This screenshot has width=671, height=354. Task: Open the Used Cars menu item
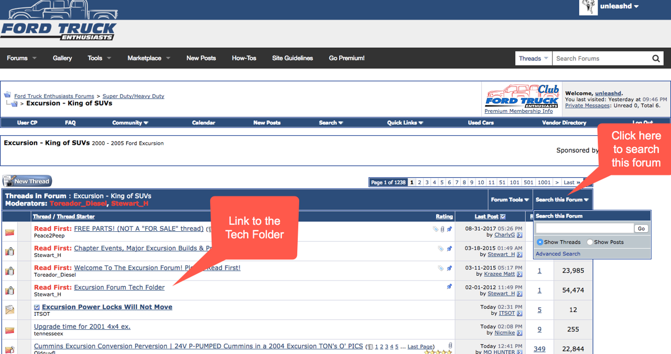[481, 123]
